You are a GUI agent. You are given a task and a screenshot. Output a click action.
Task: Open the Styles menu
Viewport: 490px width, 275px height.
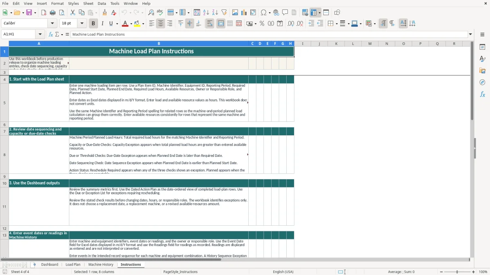[73, 3]
